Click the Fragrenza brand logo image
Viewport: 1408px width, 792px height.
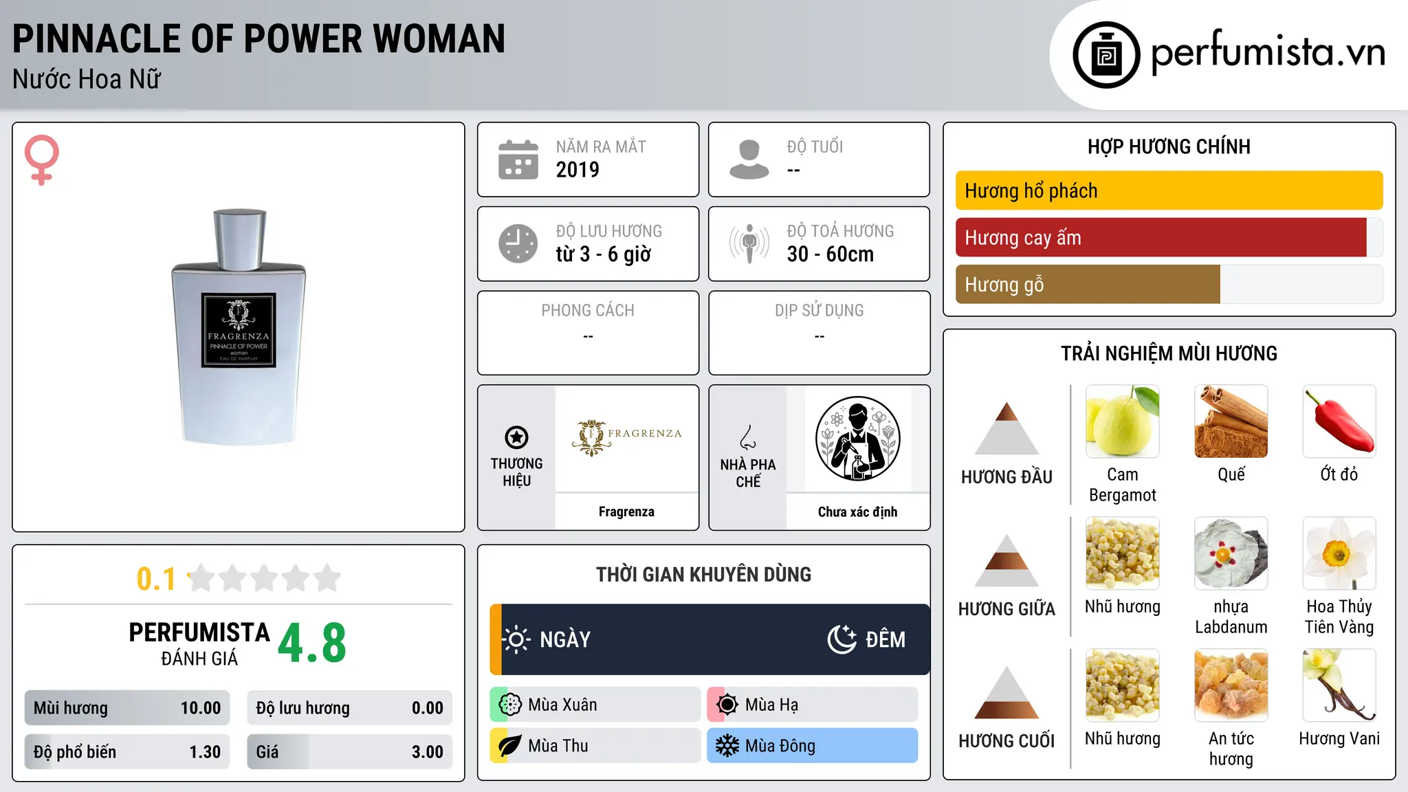(x=626, y=438)
